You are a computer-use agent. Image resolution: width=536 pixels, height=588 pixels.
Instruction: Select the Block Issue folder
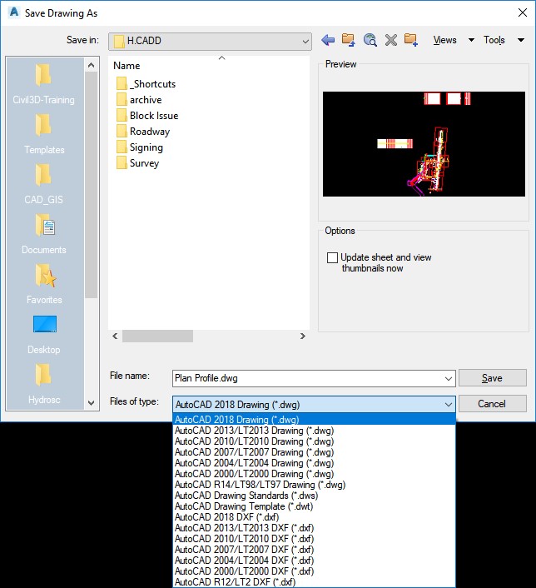coord(147,116)
